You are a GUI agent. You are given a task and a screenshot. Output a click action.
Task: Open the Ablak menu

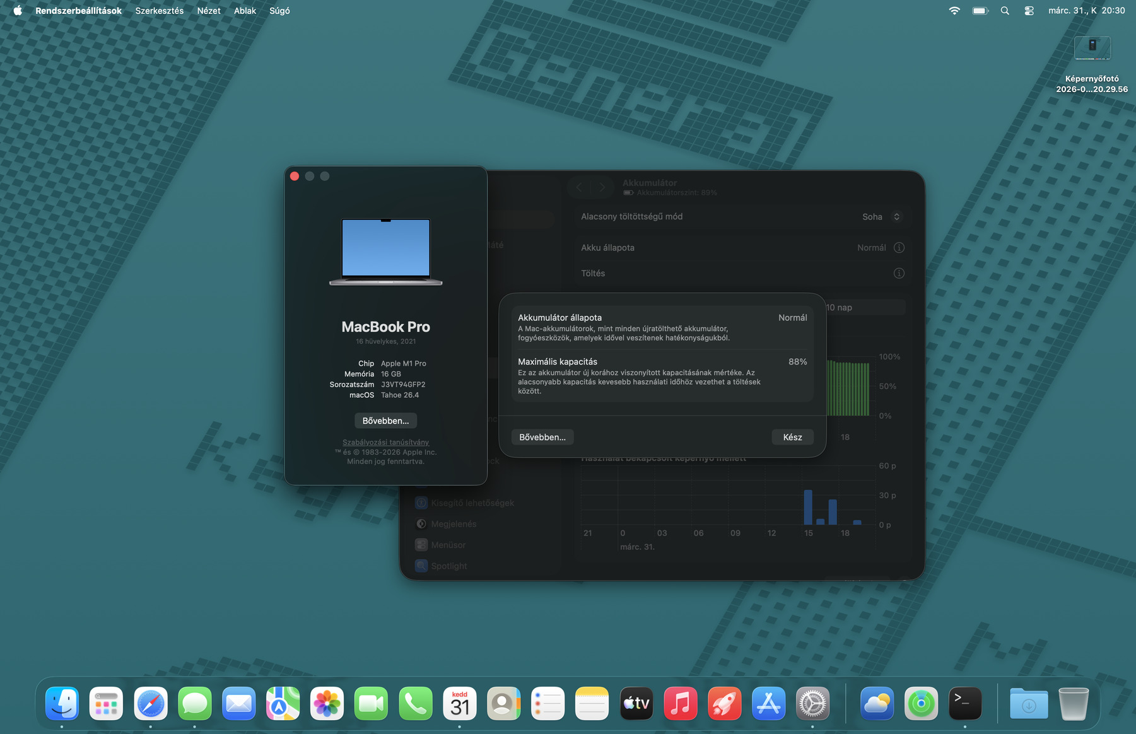pos(245,11)
